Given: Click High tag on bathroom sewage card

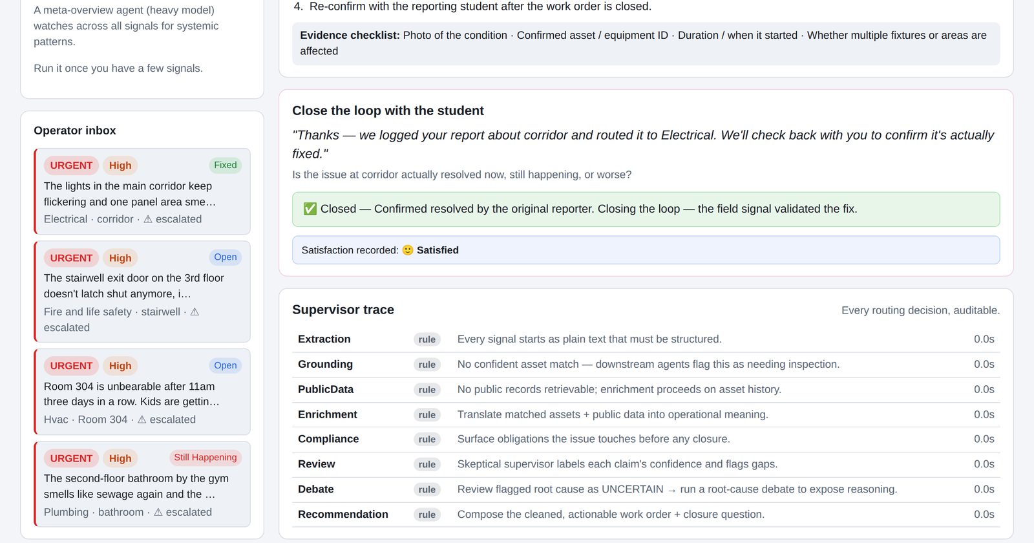Looking at the screenshot, I should coord(120,458).
